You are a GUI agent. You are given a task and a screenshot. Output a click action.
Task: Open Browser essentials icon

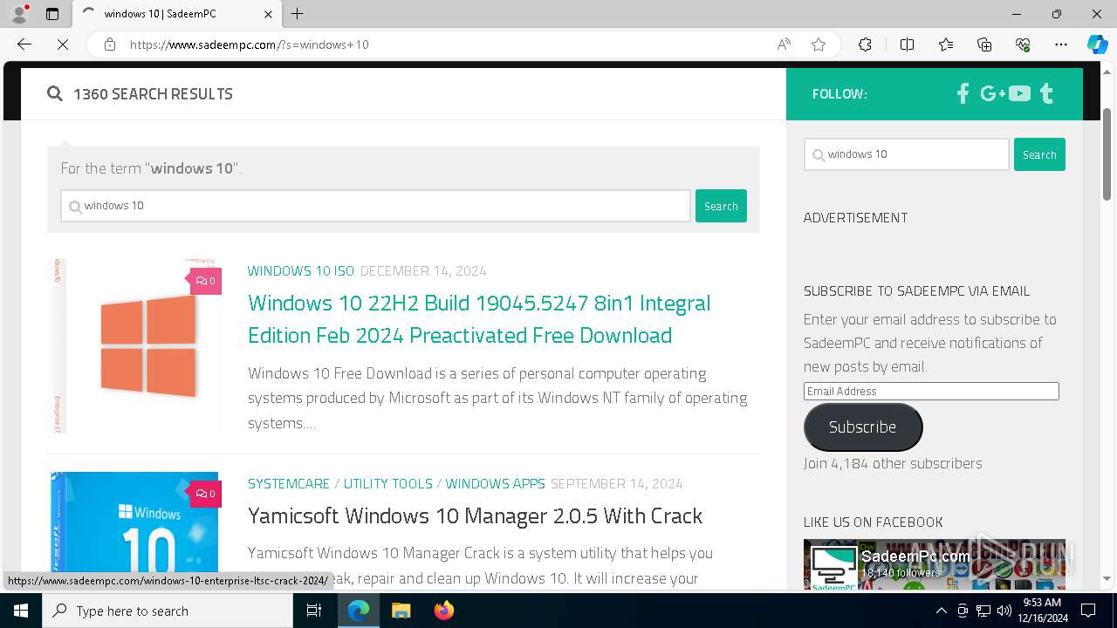(1023, 44)
